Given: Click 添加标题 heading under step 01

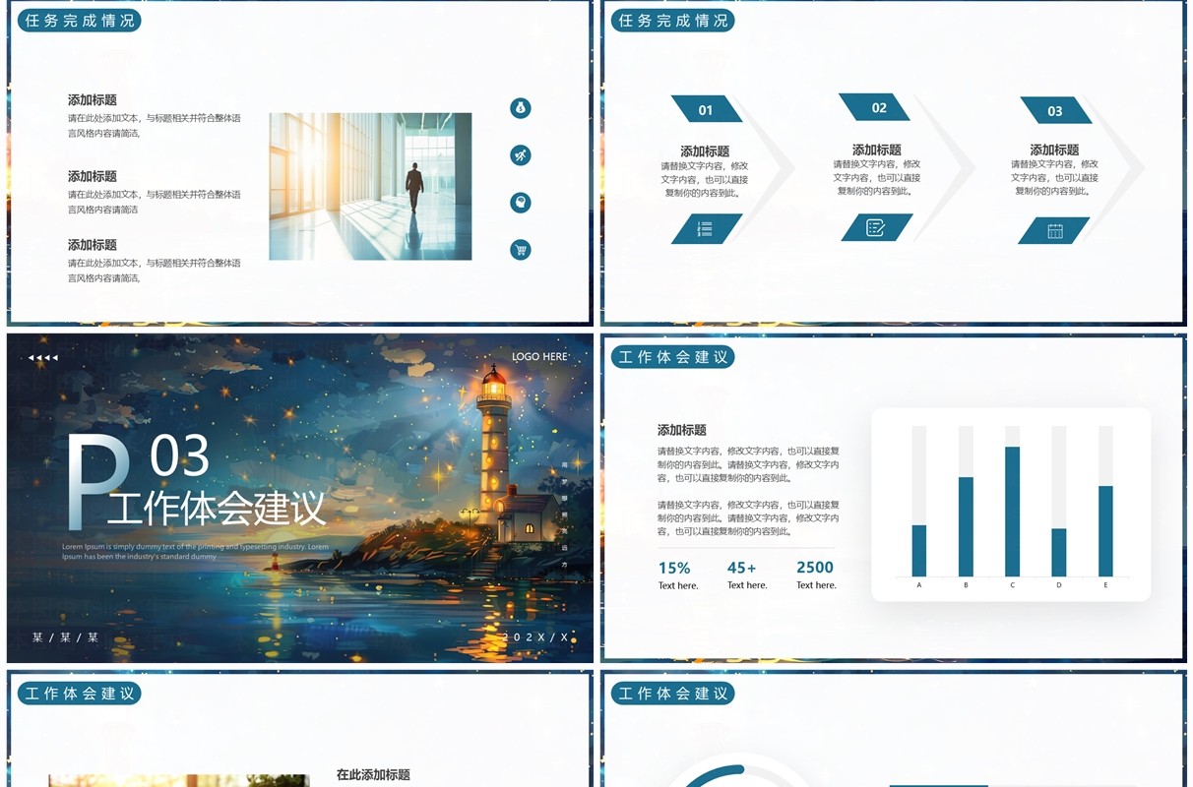Looking at the screenshot, I should pos(705,151).
